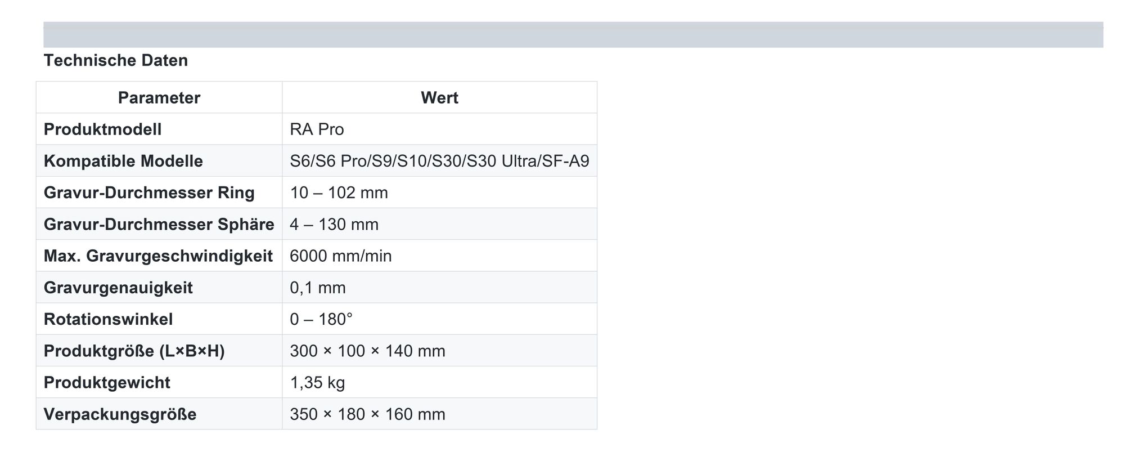Select the '6000 mm/min' value

(340, 256)
